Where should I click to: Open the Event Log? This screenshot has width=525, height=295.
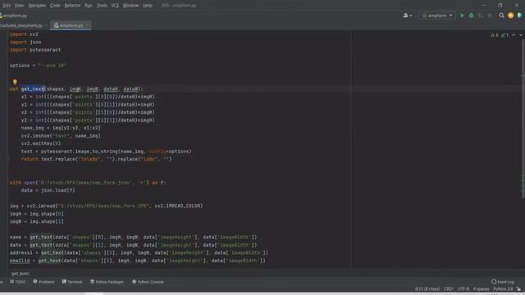[503, 282]
